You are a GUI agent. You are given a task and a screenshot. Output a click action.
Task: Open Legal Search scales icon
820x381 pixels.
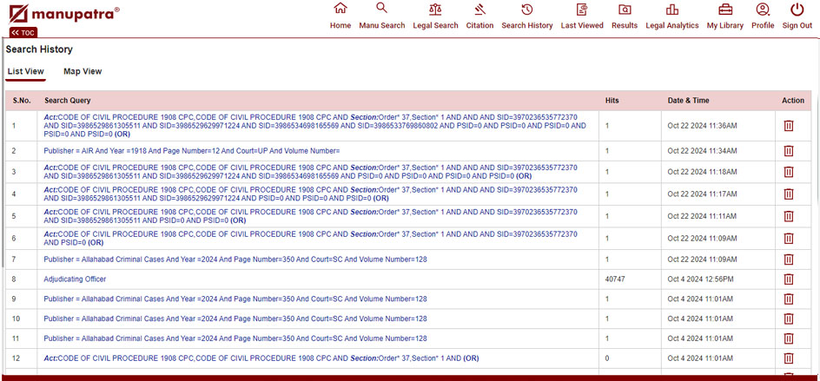coord(434,10)
